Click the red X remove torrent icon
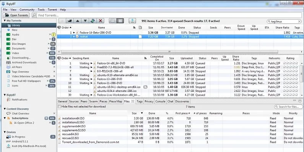 [101, 21]
